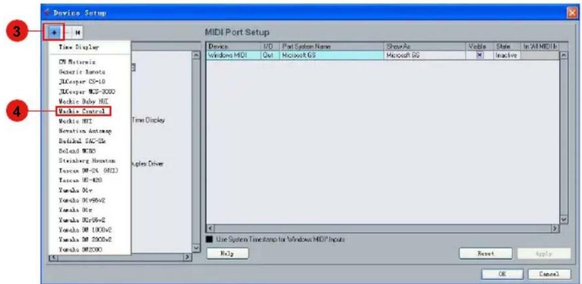
Task: Click Microsoft GS in Port System Name column
Action: [332, 55]
